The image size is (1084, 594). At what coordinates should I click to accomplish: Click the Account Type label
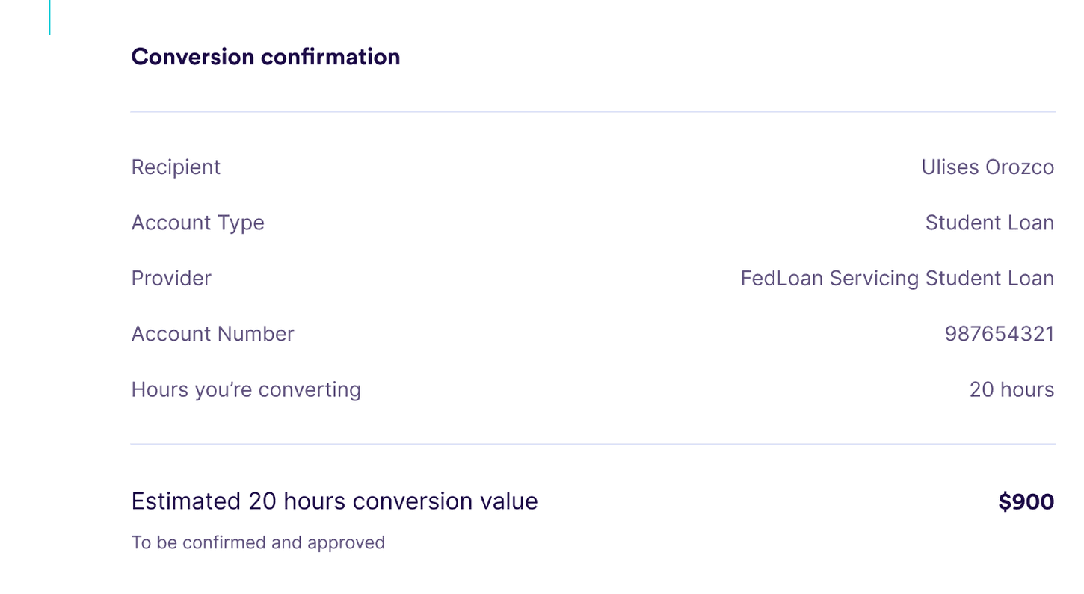pos(197,223)
